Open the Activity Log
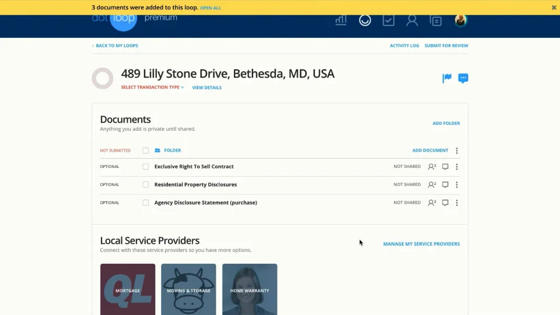This screenshot has height=315, width=560. tap(404, 45)
